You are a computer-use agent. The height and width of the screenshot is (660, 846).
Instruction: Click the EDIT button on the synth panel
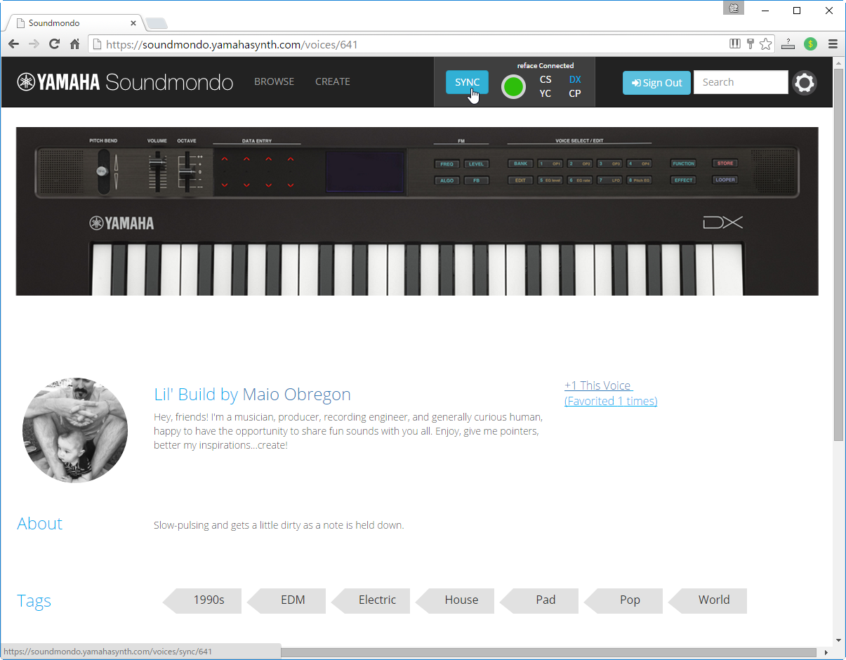coord(520,180)
